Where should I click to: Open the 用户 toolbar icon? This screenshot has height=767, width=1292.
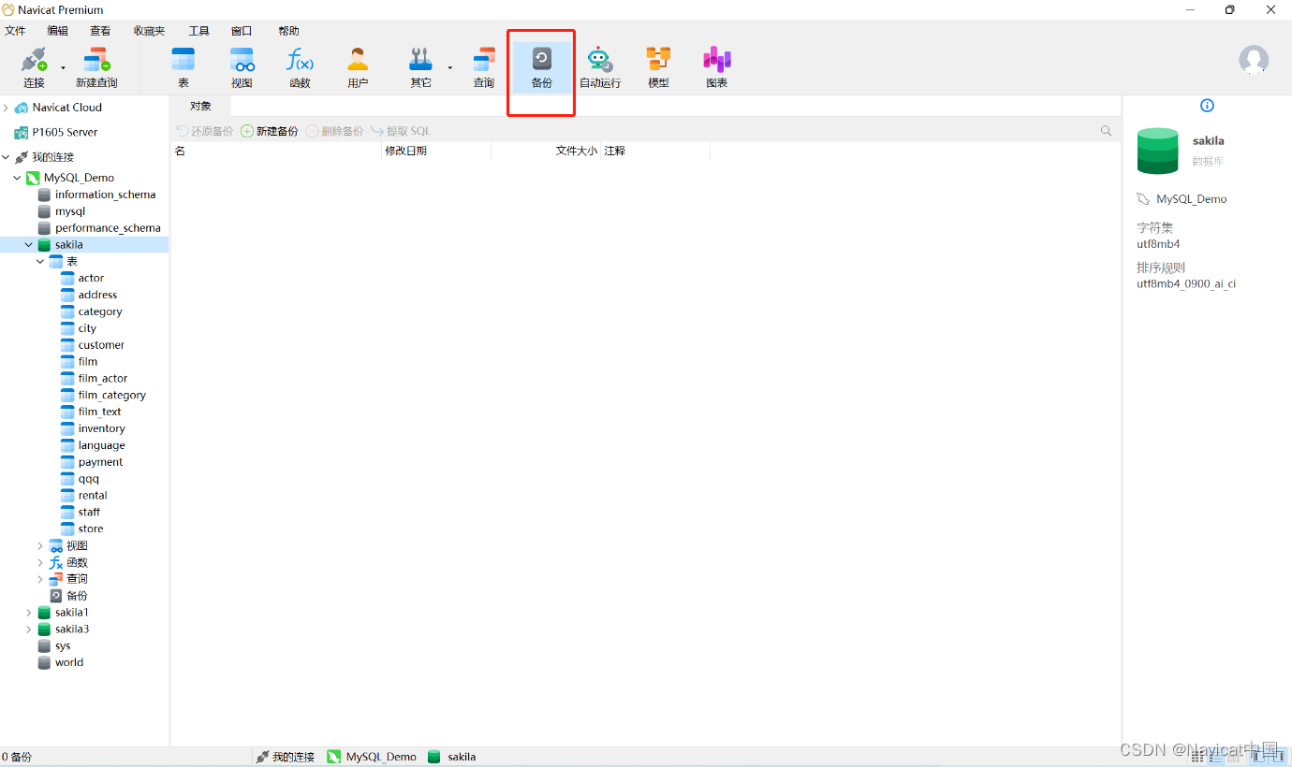358,68
